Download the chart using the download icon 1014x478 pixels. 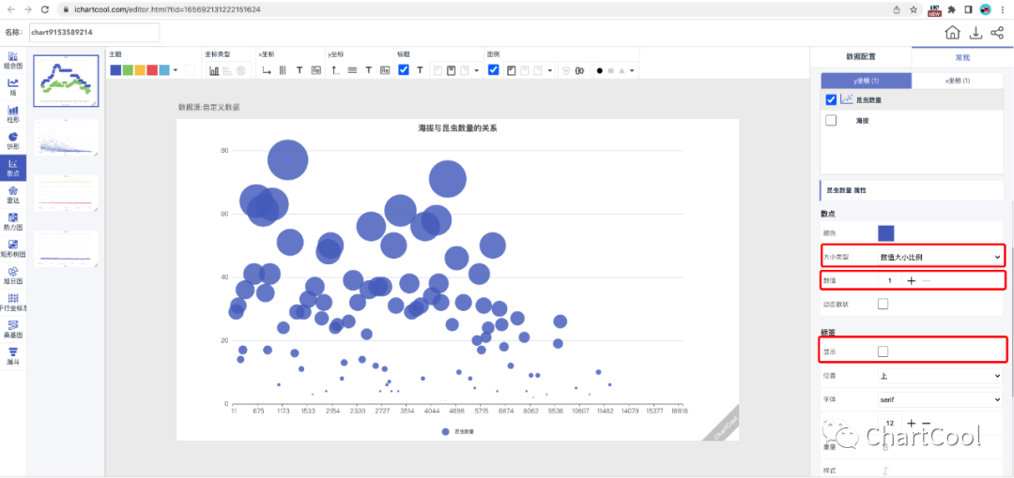(x=976, y=33)
